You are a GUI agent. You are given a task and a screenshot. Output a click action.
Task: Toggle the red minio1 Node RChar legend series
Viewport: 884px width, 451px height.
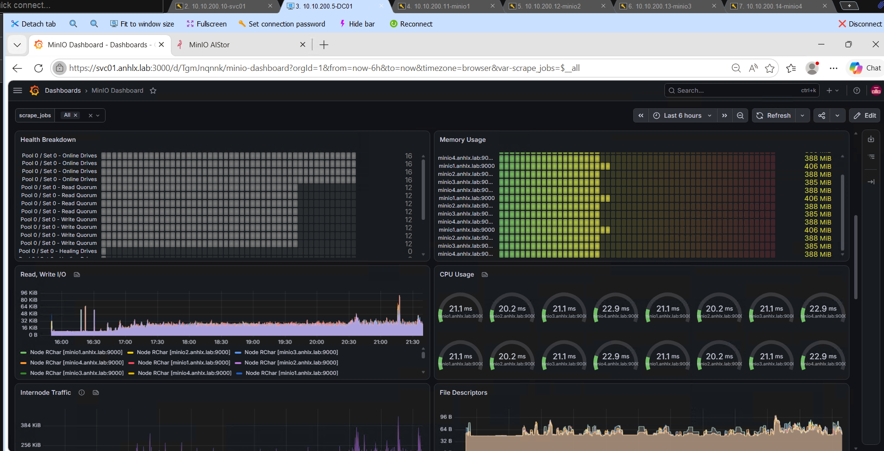click(180, 363)
